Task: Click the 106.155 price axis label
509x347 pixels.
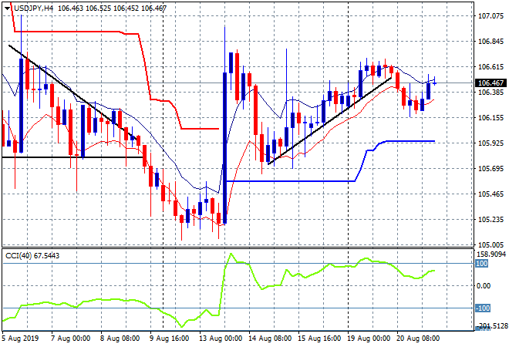Action: (490, 117)
